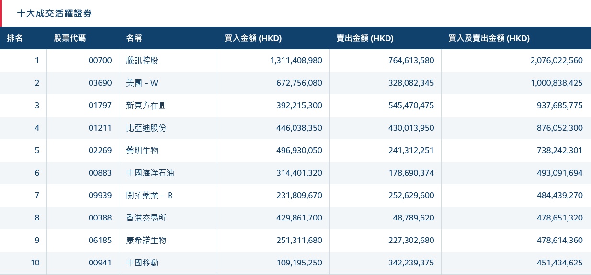Select buy amount 429,861,700
The width and height of the screenshot is (591, 275).
pyautogui.click(x=299, y=218)
